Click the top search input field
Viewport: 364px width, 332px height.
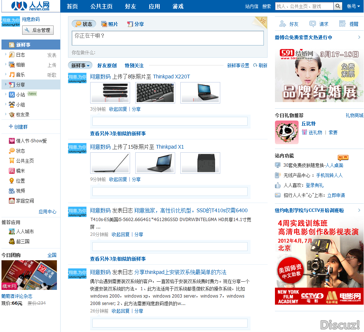pos(304,6)
